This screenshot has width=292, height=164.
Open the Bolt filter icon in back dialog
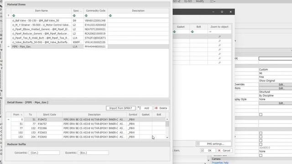click(192, 32)
